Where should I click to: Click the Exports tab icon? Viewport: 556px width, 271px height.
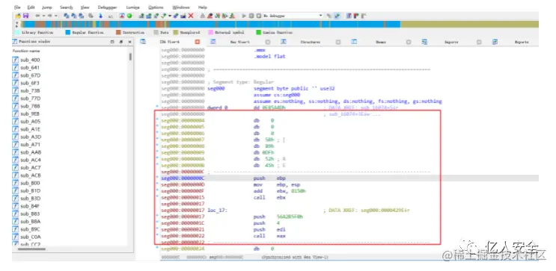coord(495,42)
